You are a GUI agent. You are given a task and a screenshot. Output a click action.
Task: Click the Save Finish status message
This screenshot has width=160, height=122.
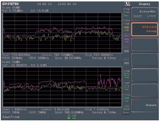tap(11, 117)
